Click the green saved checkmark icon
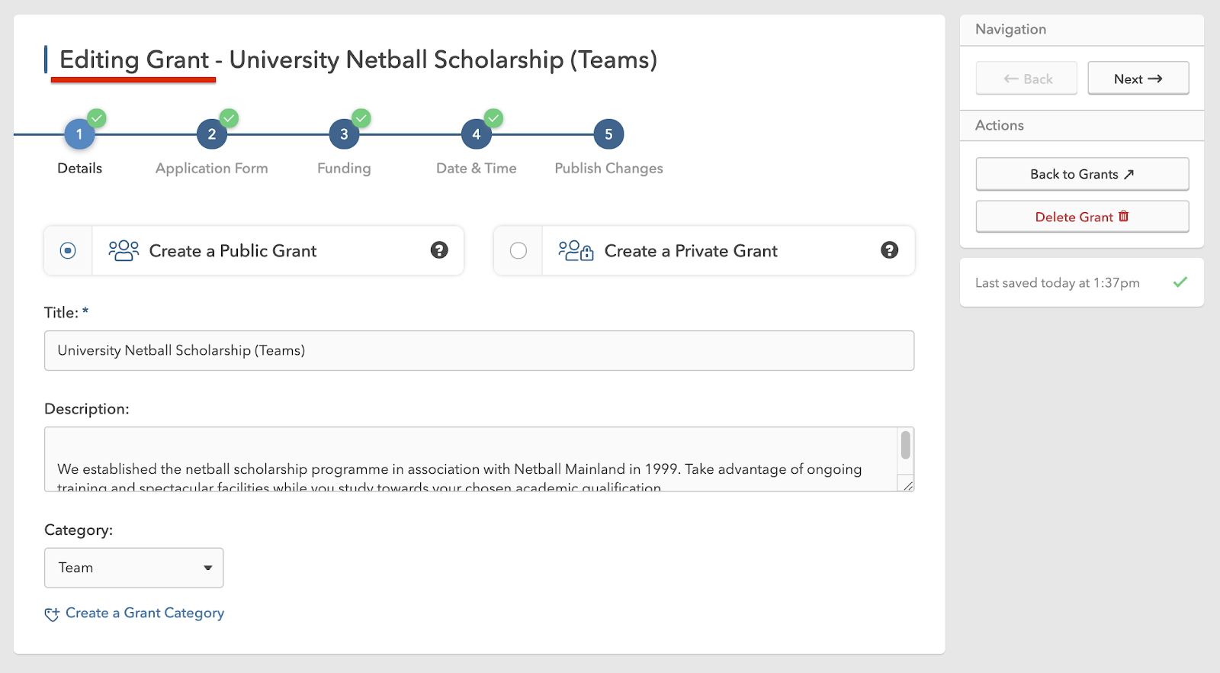 [1180, 282]
